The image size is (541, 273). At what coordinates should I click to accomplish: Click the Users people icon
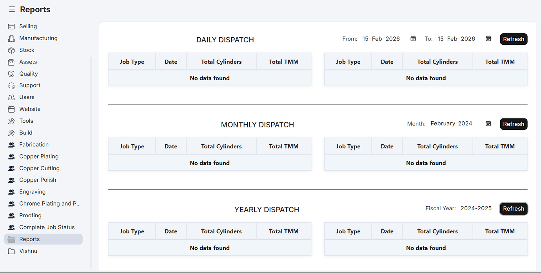point(11,97)
